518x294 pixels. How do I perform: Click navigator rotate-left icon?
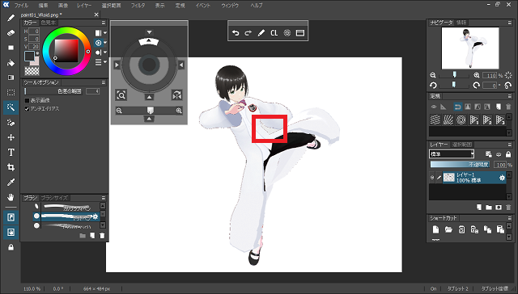[x=434, y=86]
